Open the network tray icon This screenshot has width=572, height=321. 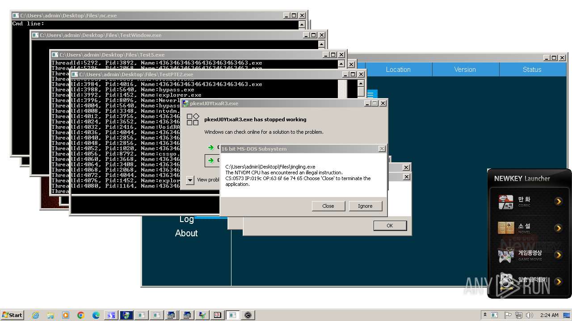point(519,315)
